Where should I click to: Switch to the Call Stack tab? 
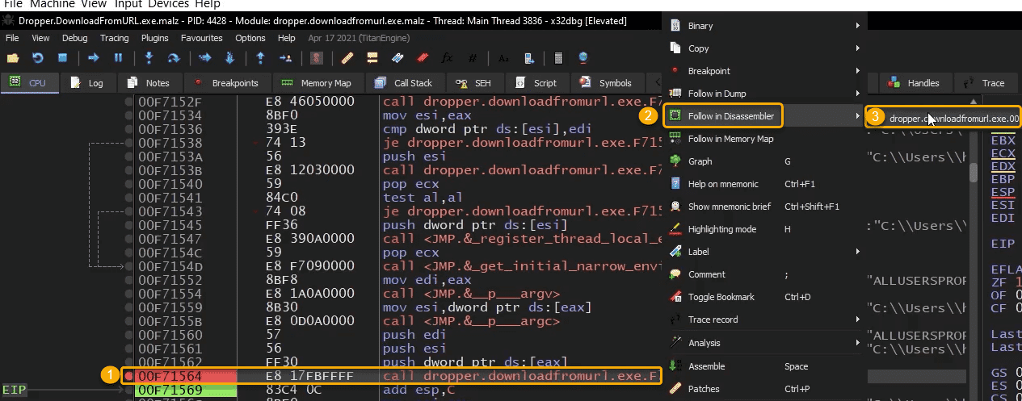(404, 83)
